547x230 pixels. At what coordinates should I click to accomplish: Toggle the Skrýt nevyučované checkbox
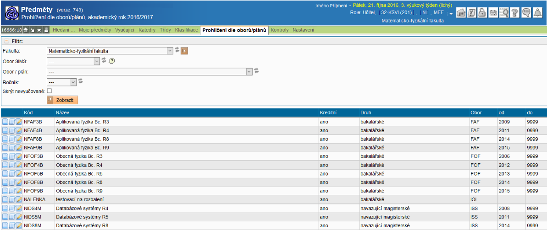tap(50, 91)
